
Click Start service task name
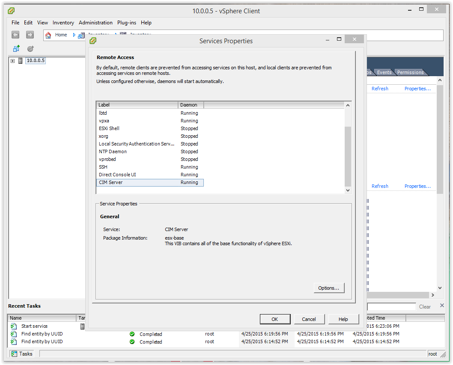34,326
